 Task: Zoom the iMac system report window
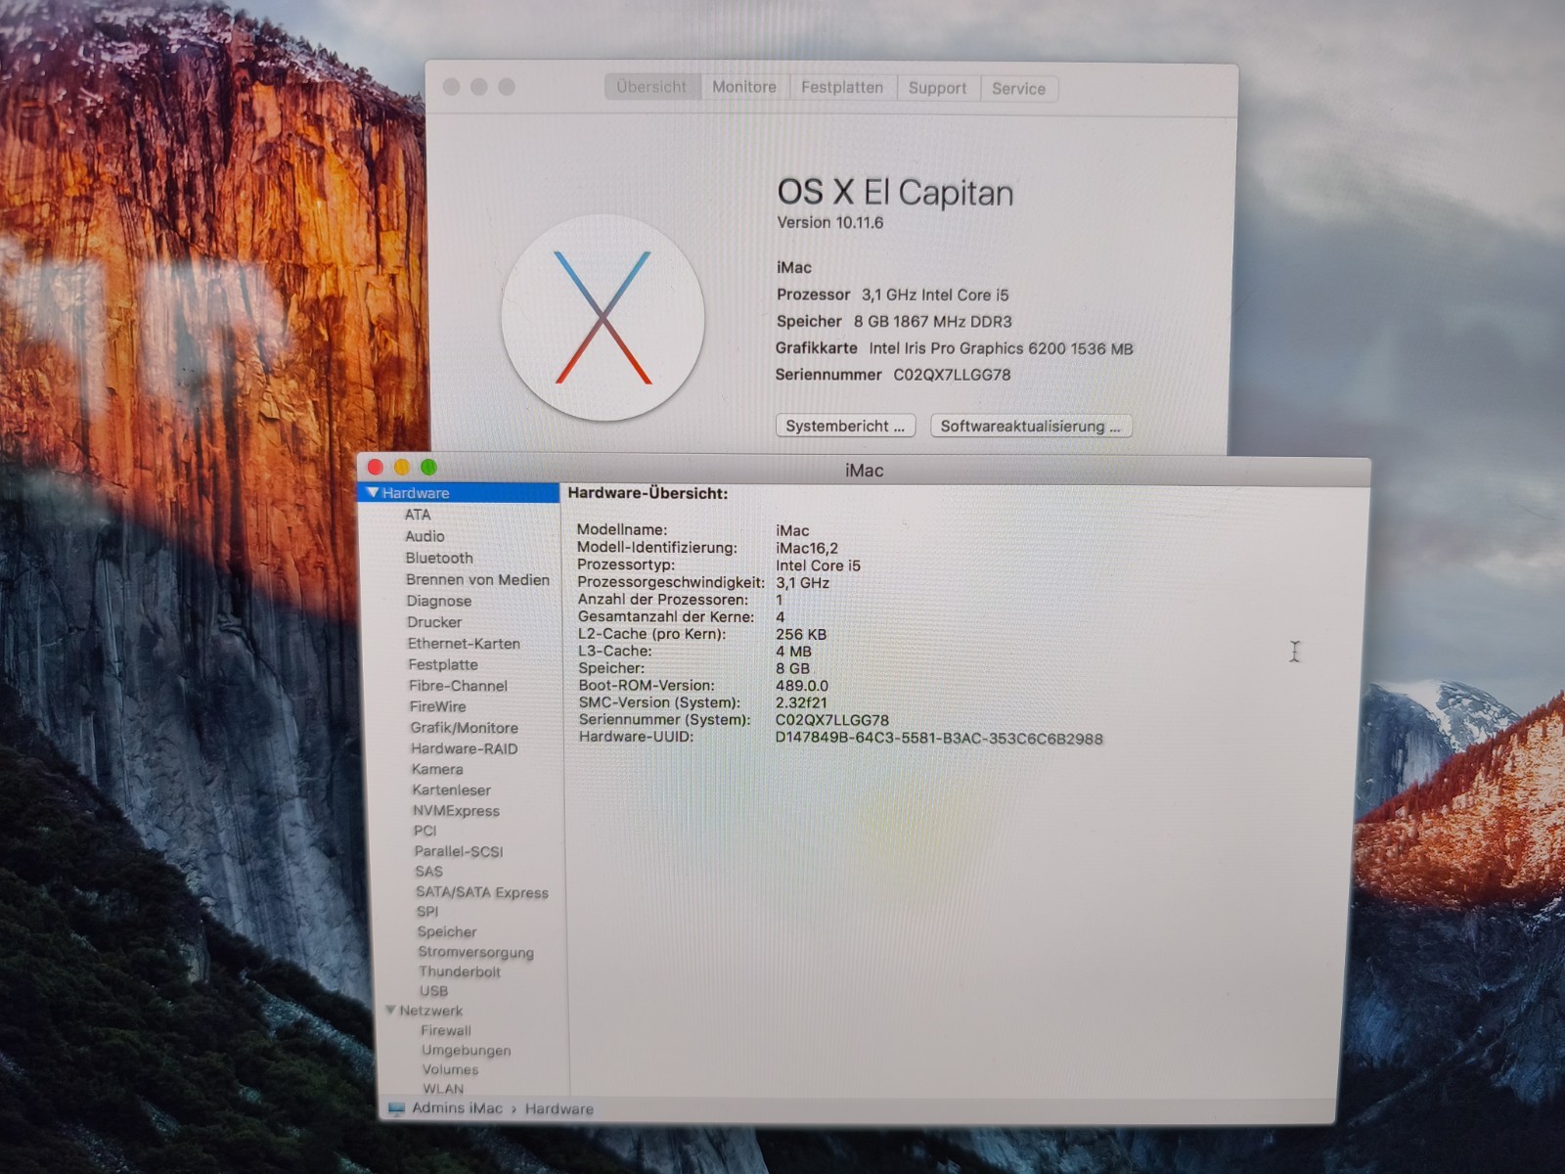[428, 468]
